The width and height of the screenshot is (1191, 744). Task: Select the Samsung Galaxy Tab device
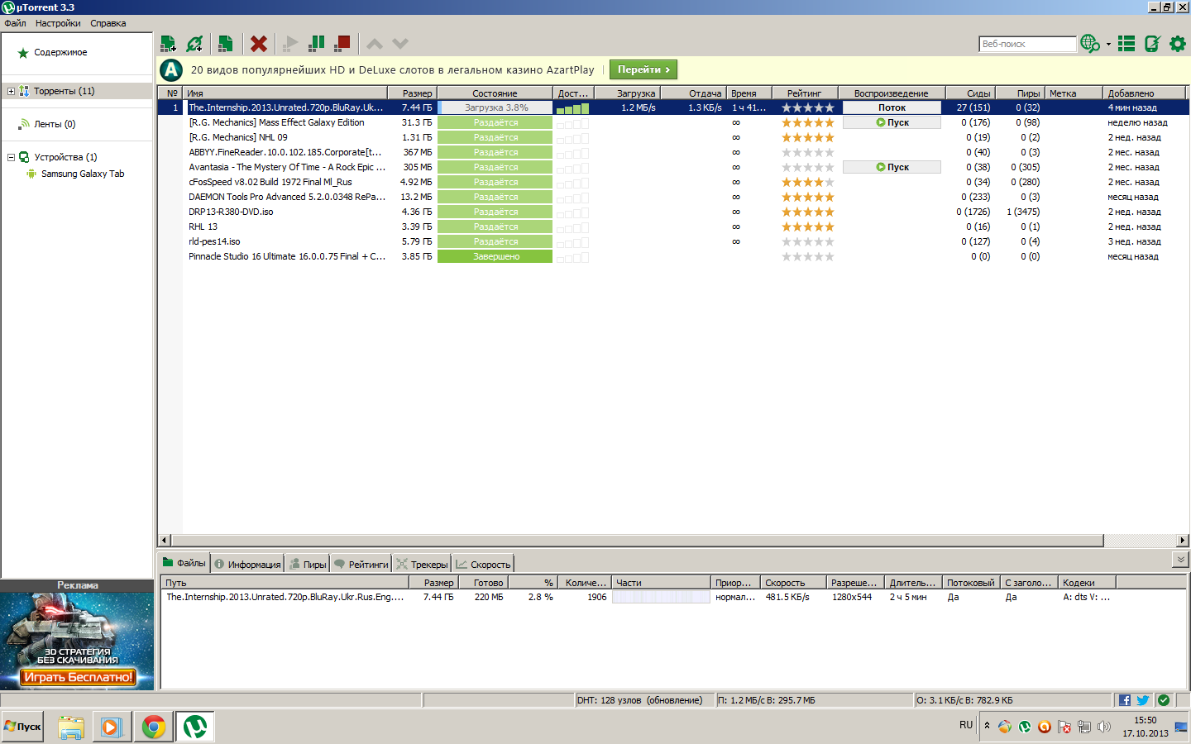(83, 174)
